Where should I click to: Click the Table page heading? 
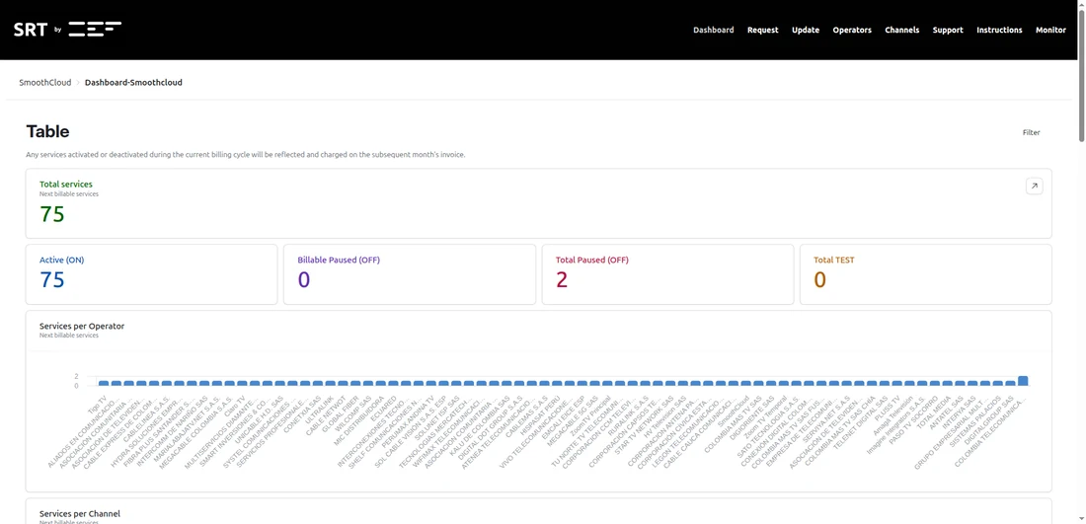point(47,131)
